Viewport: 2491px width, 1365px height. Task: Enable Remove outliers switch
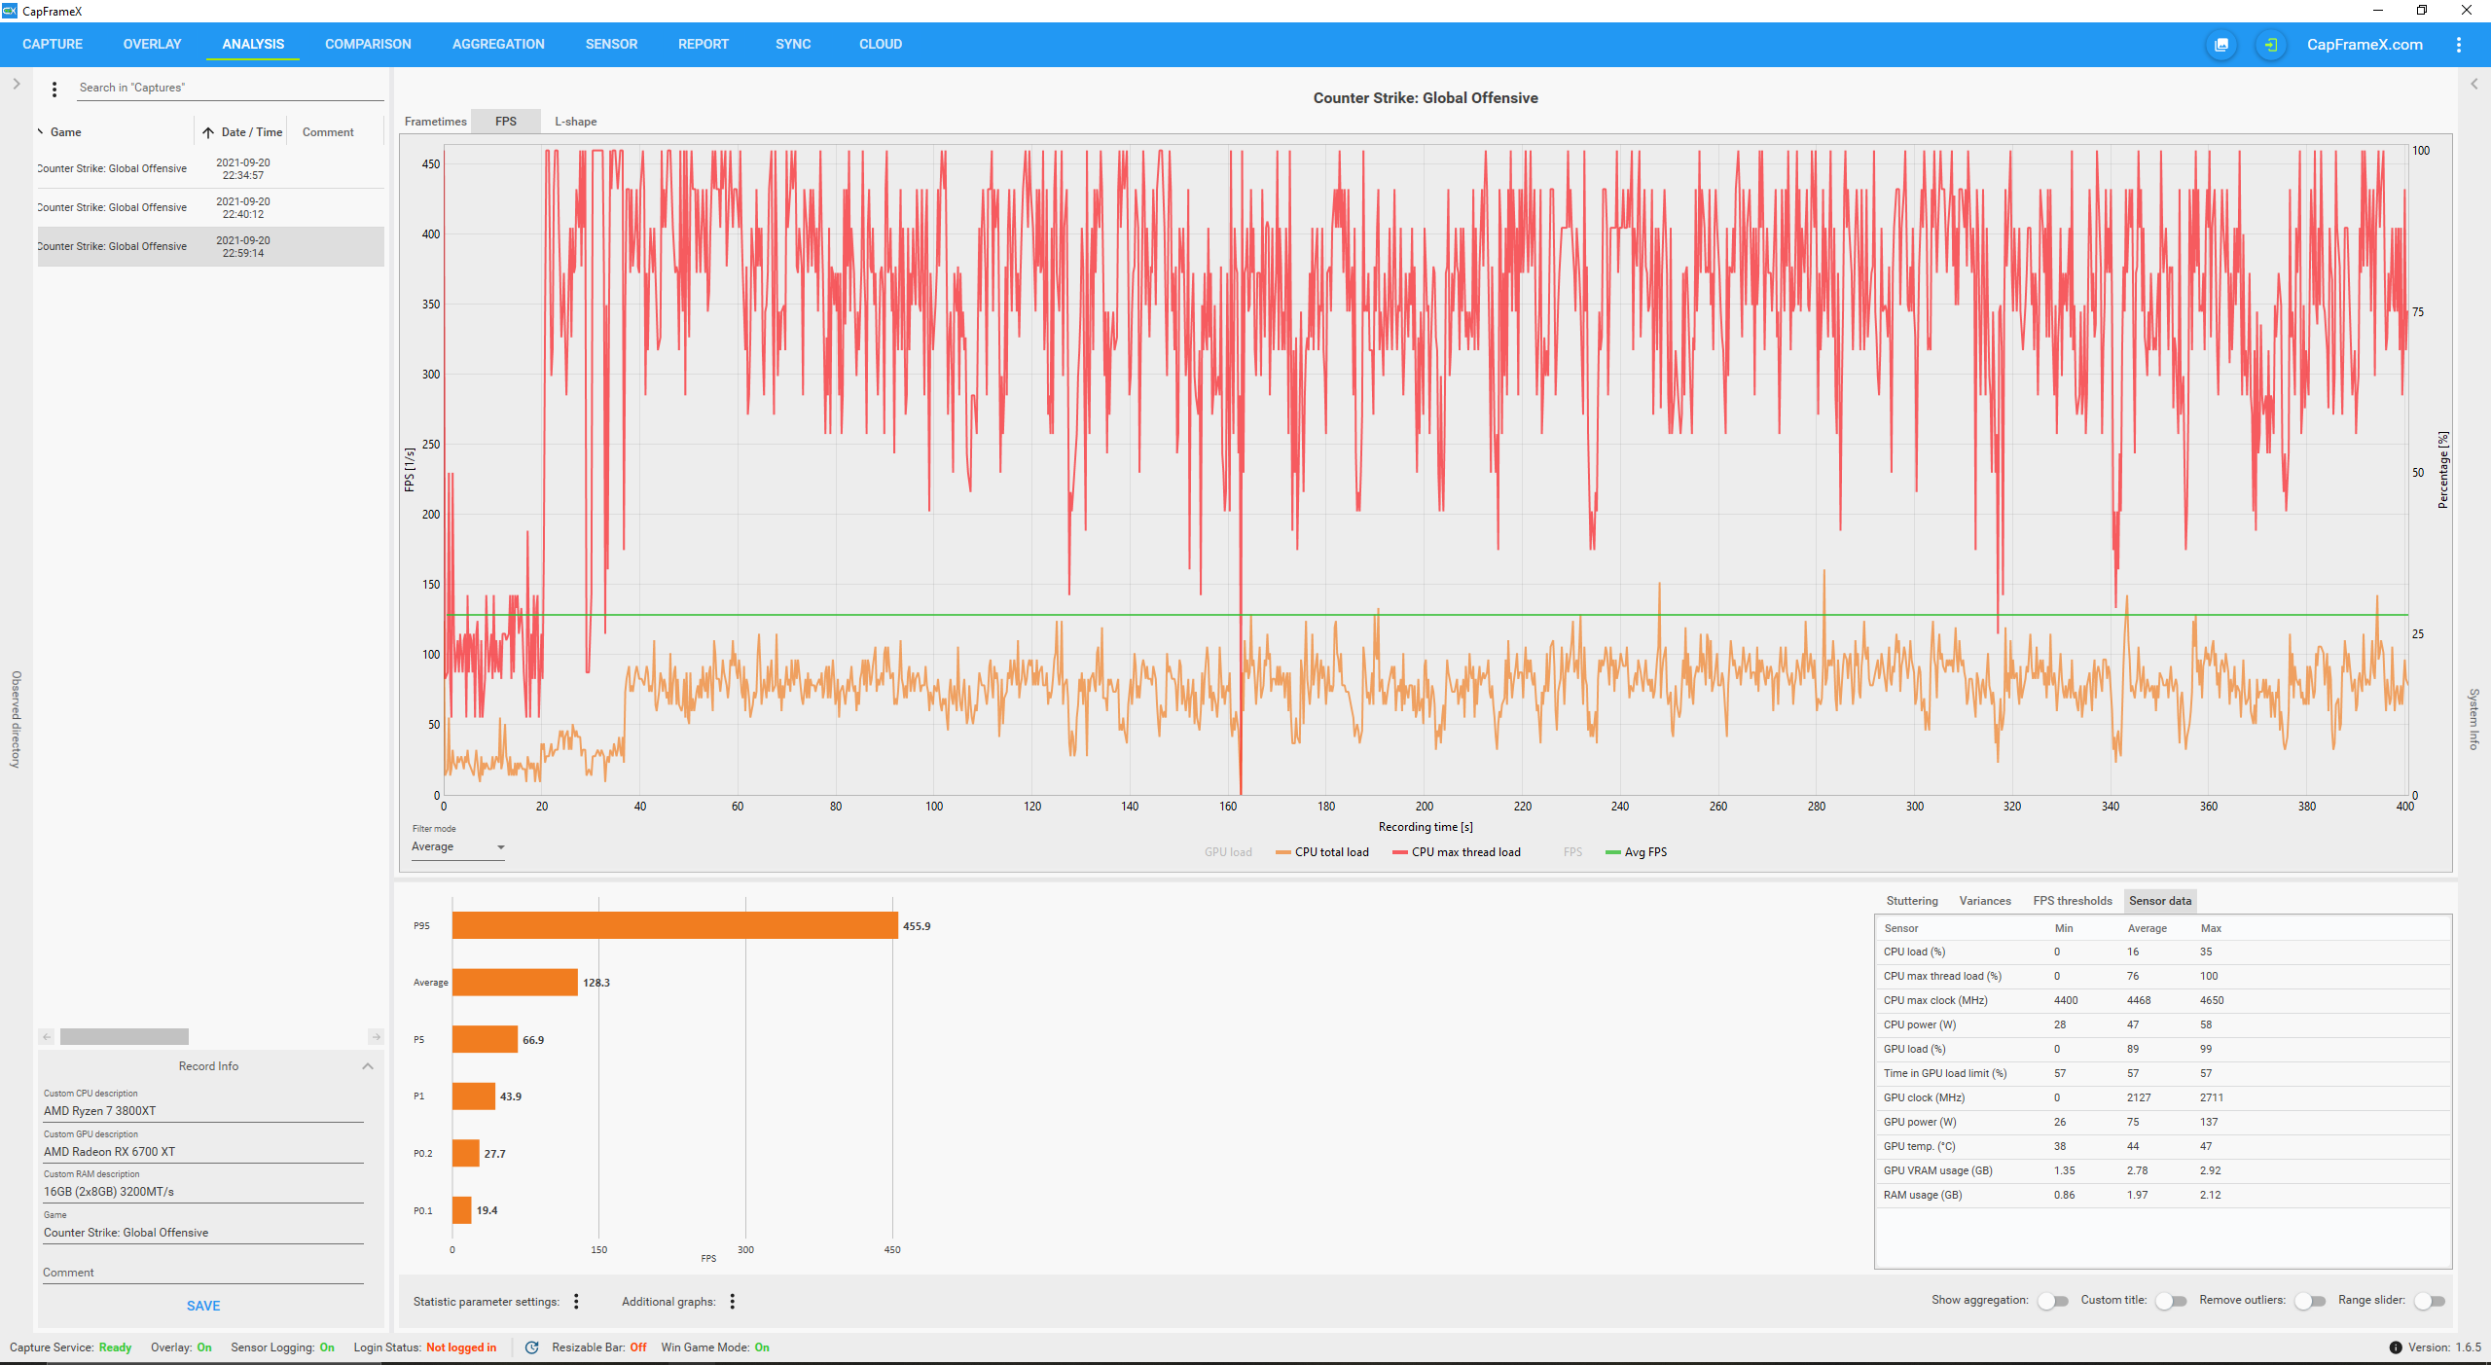2310,1301
